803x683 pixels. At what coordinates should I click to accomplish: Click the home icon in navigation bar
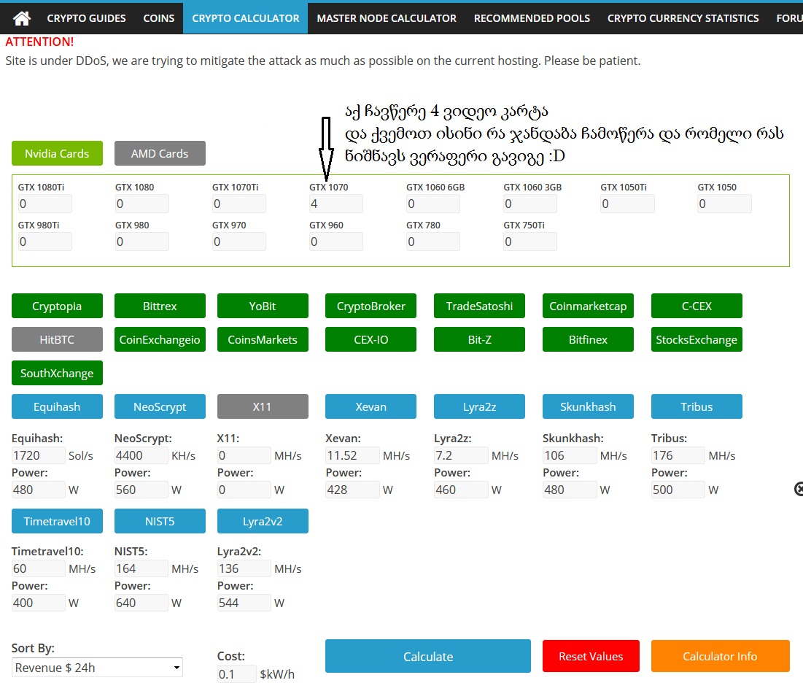pyautogui.click(x=22, y=18)
